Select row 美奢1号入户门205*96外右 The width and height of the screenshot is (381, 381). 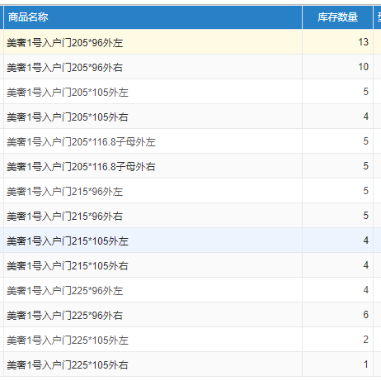click(190, 67)
